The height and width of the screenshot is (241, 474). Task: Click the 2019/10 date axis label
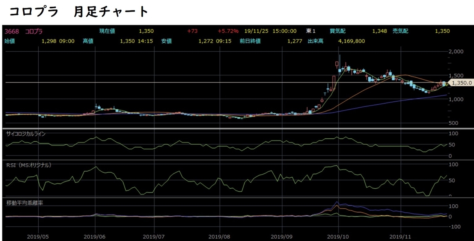pyautogui.click(x=339, y=237)
